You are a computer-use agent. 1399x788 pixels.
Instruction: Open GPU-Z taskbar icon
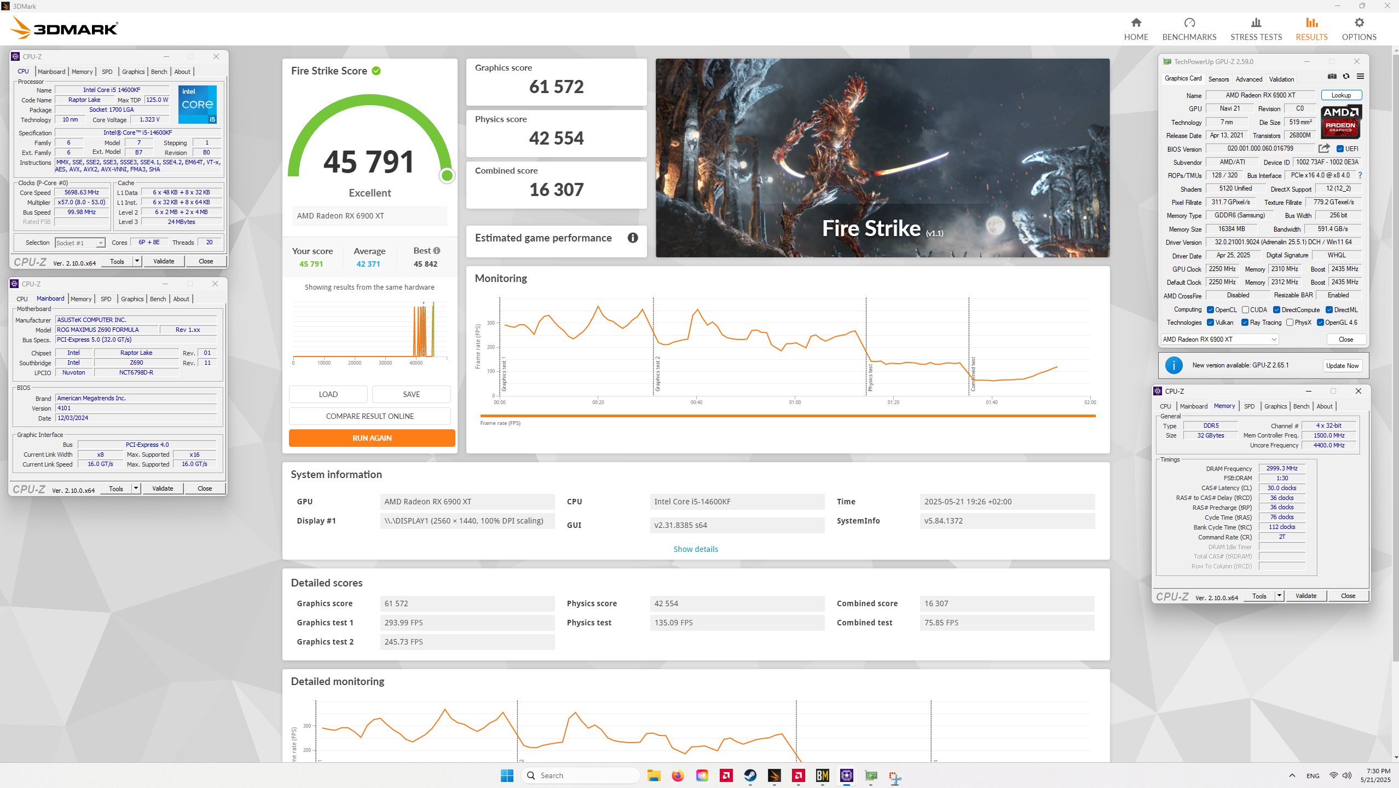click(x=870, y=775)
